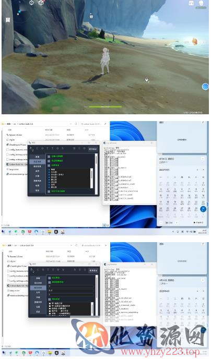Click the element list scrollbar in middle panel

91,178
